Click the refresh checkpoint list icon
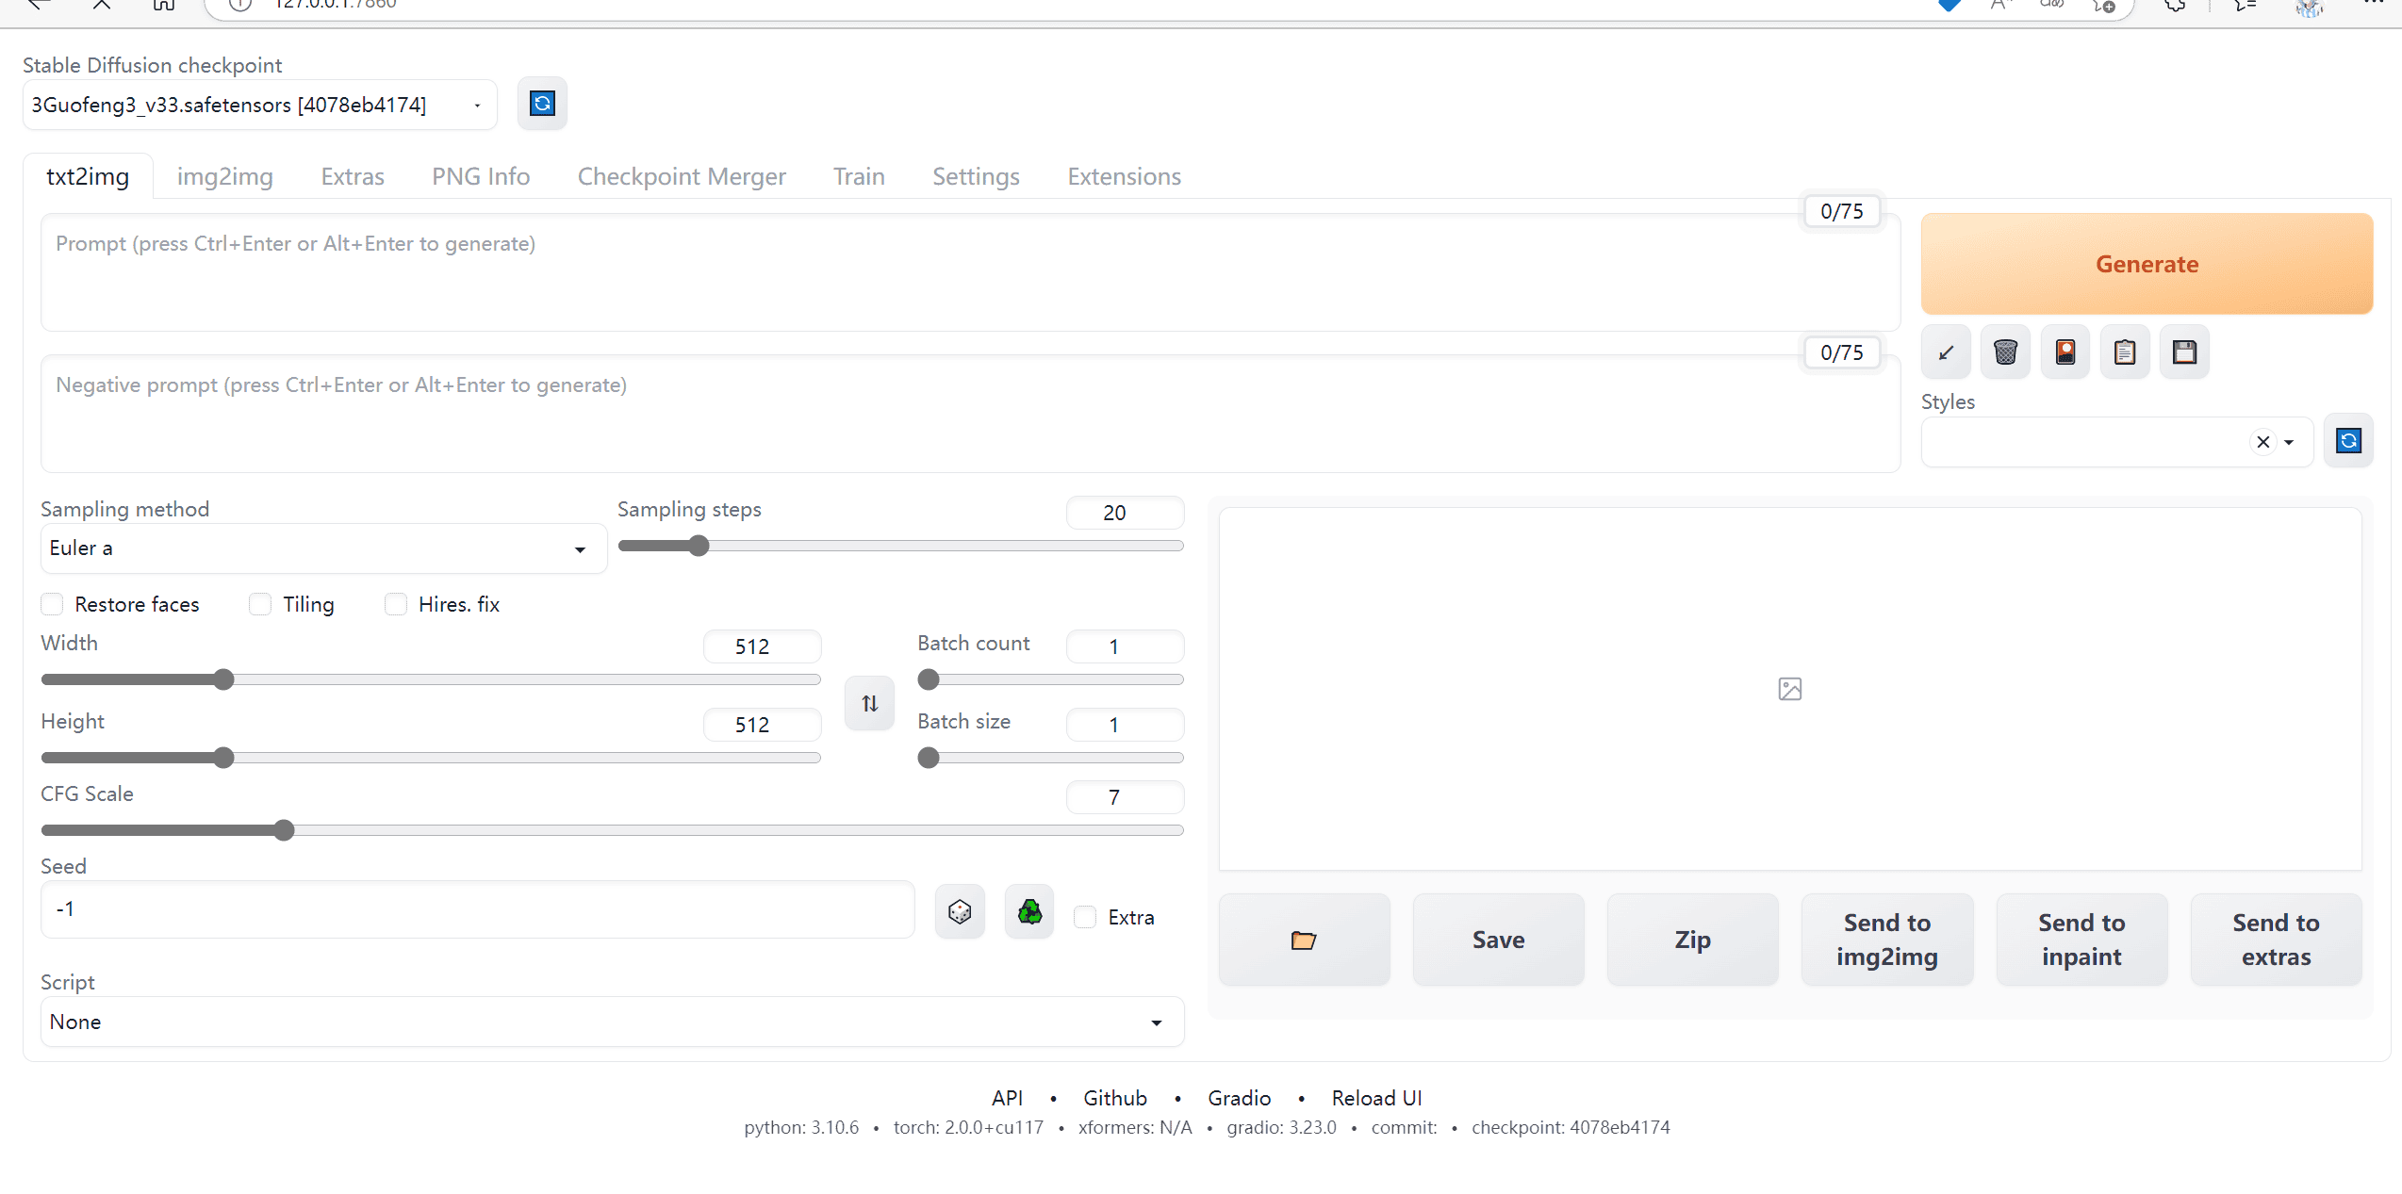The width and height of the screenshot is (2402, 1194). point(542,104)
